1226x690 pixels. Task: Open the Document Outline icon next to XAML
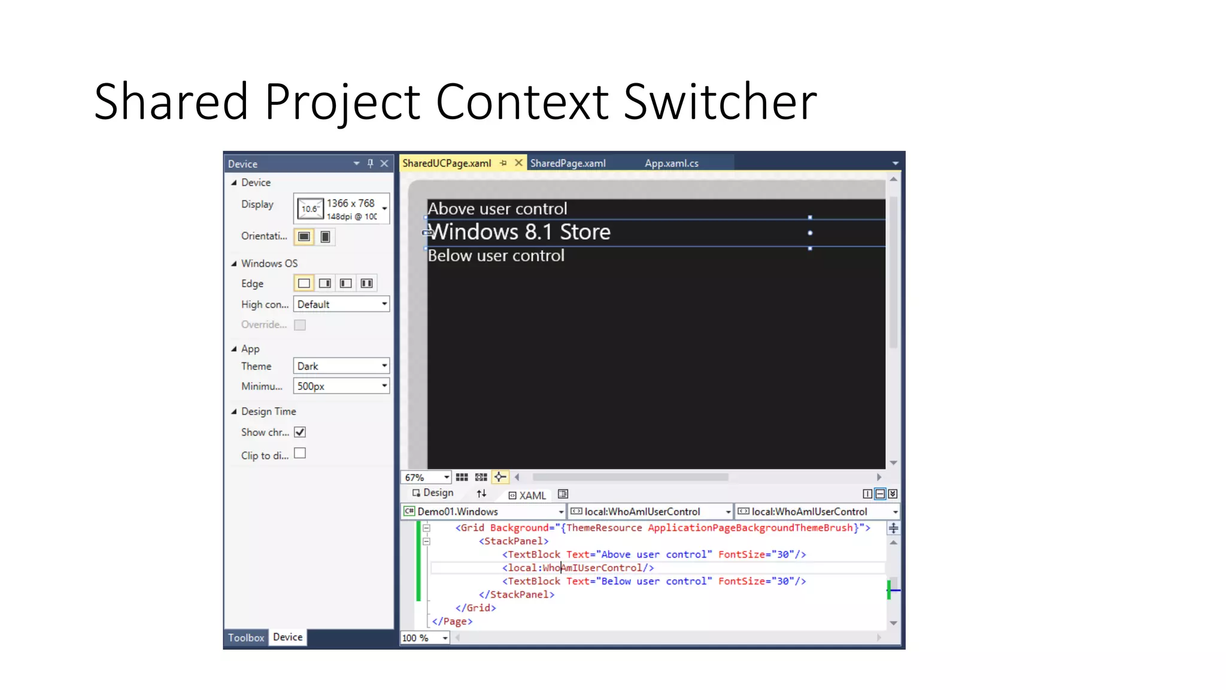click(x=563, y=494)
